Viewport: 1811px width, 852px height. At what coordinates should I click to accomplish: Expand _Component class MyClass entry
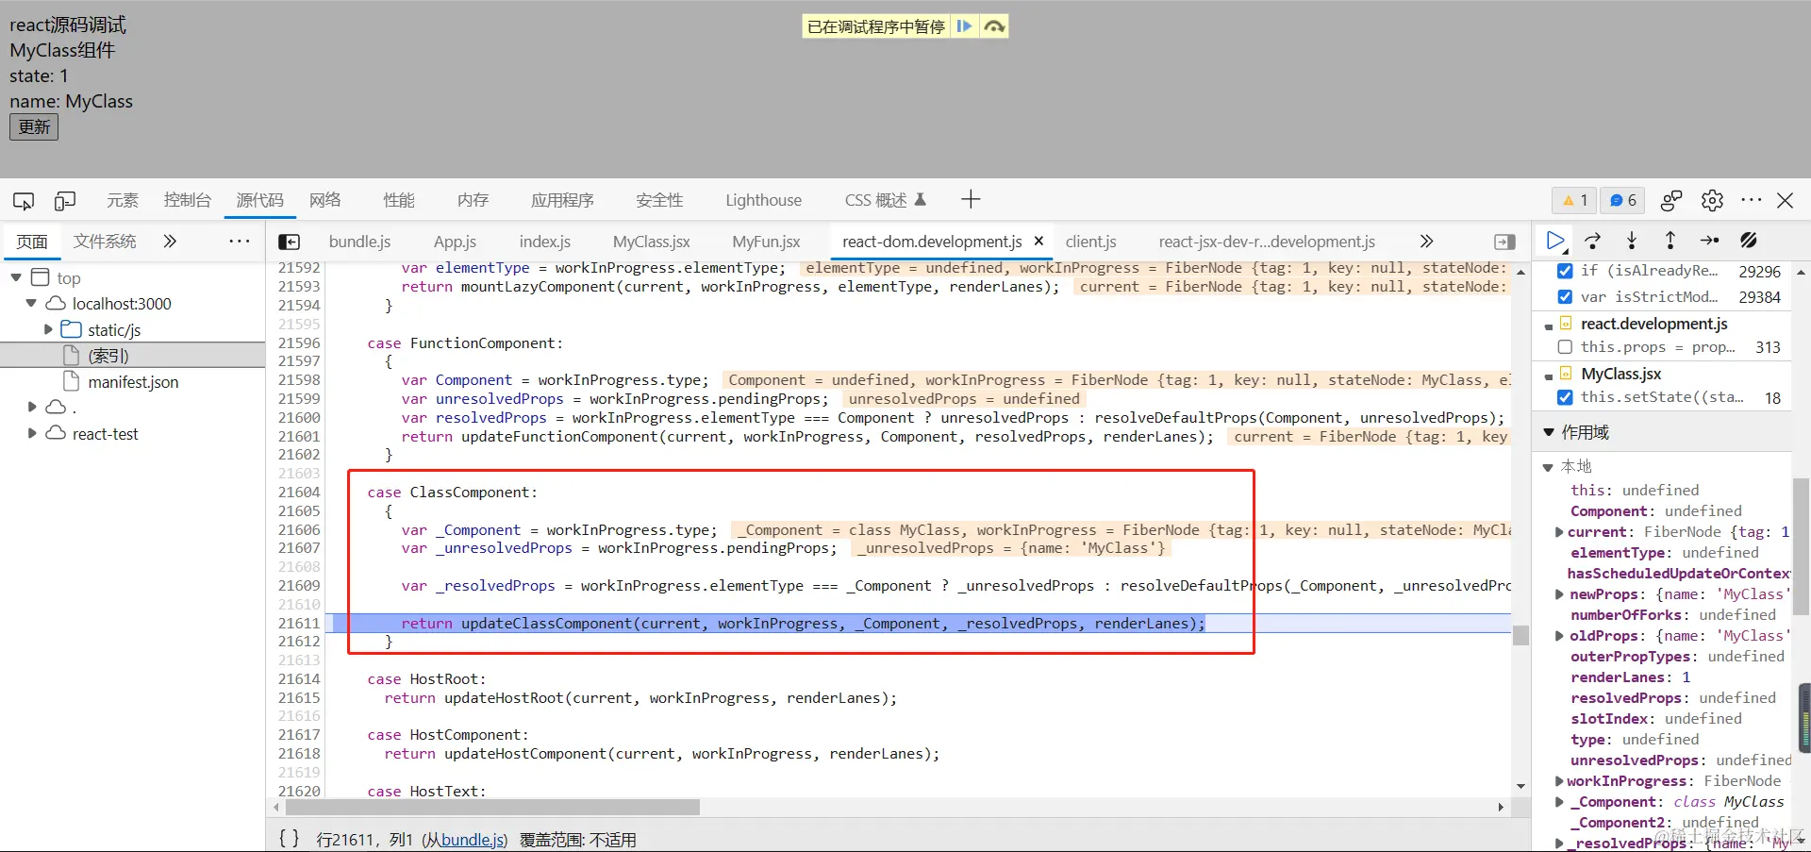[1559, 802]
